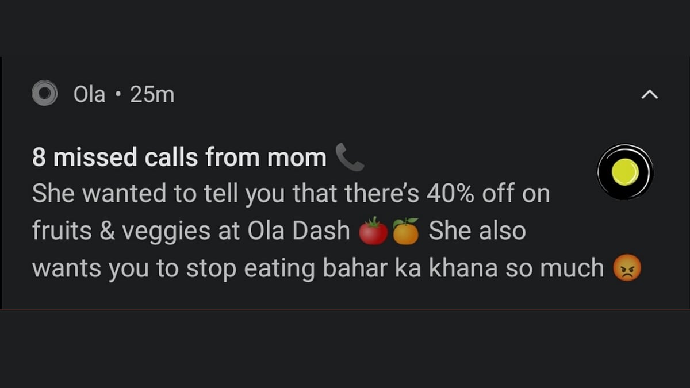Click the grey circular icon beside Ola name
Screen dimensions: 690x388
(46, 94)
